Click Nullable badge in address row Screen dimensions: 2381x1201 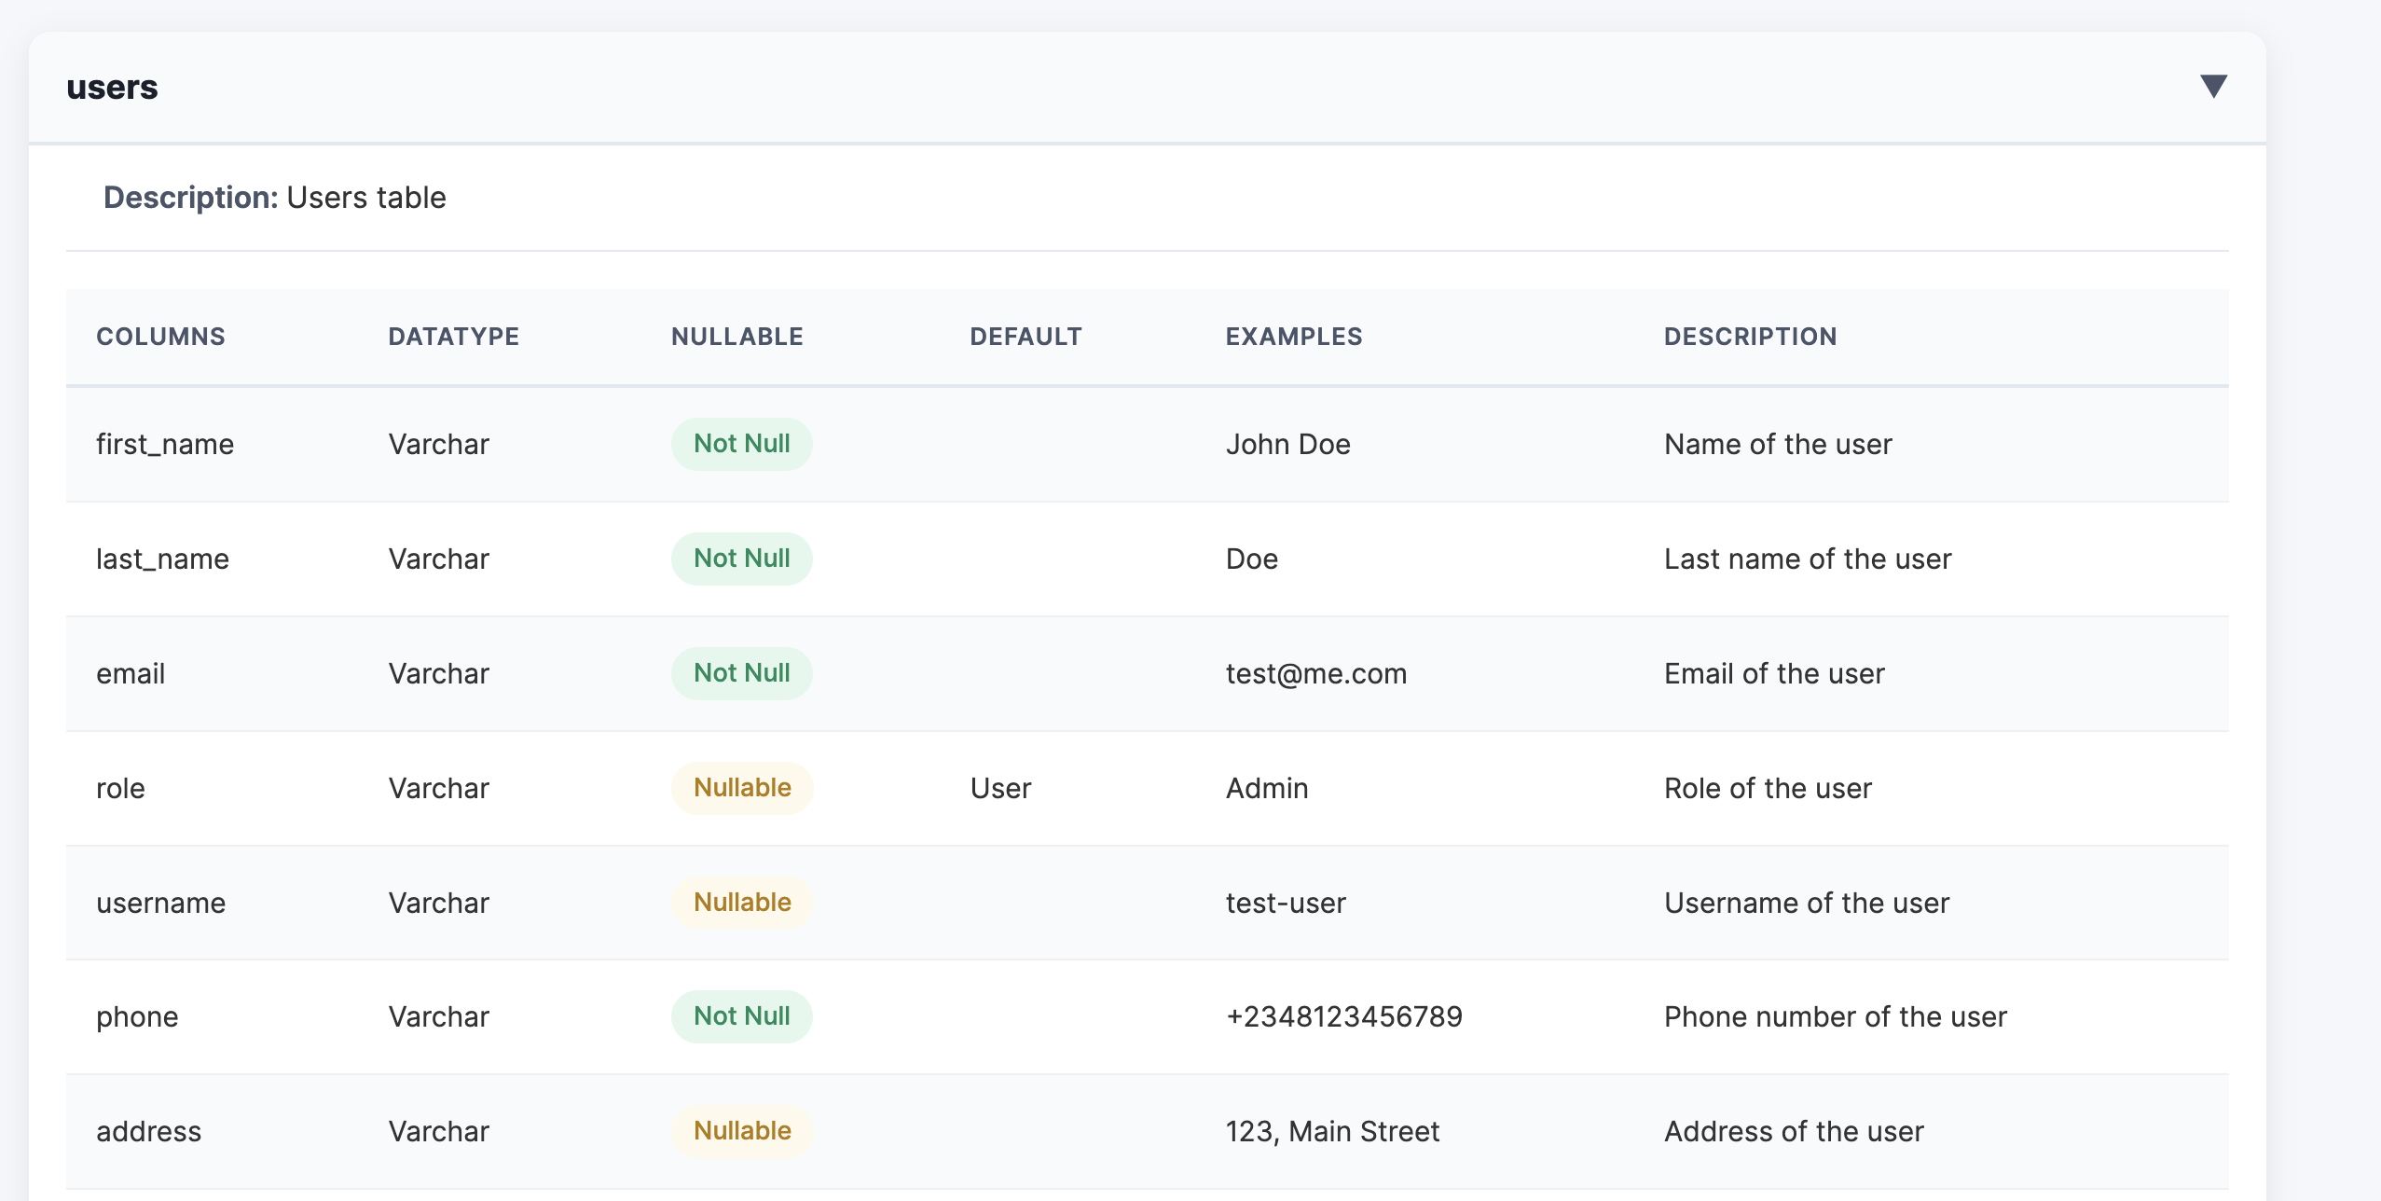pos(742,1131)
